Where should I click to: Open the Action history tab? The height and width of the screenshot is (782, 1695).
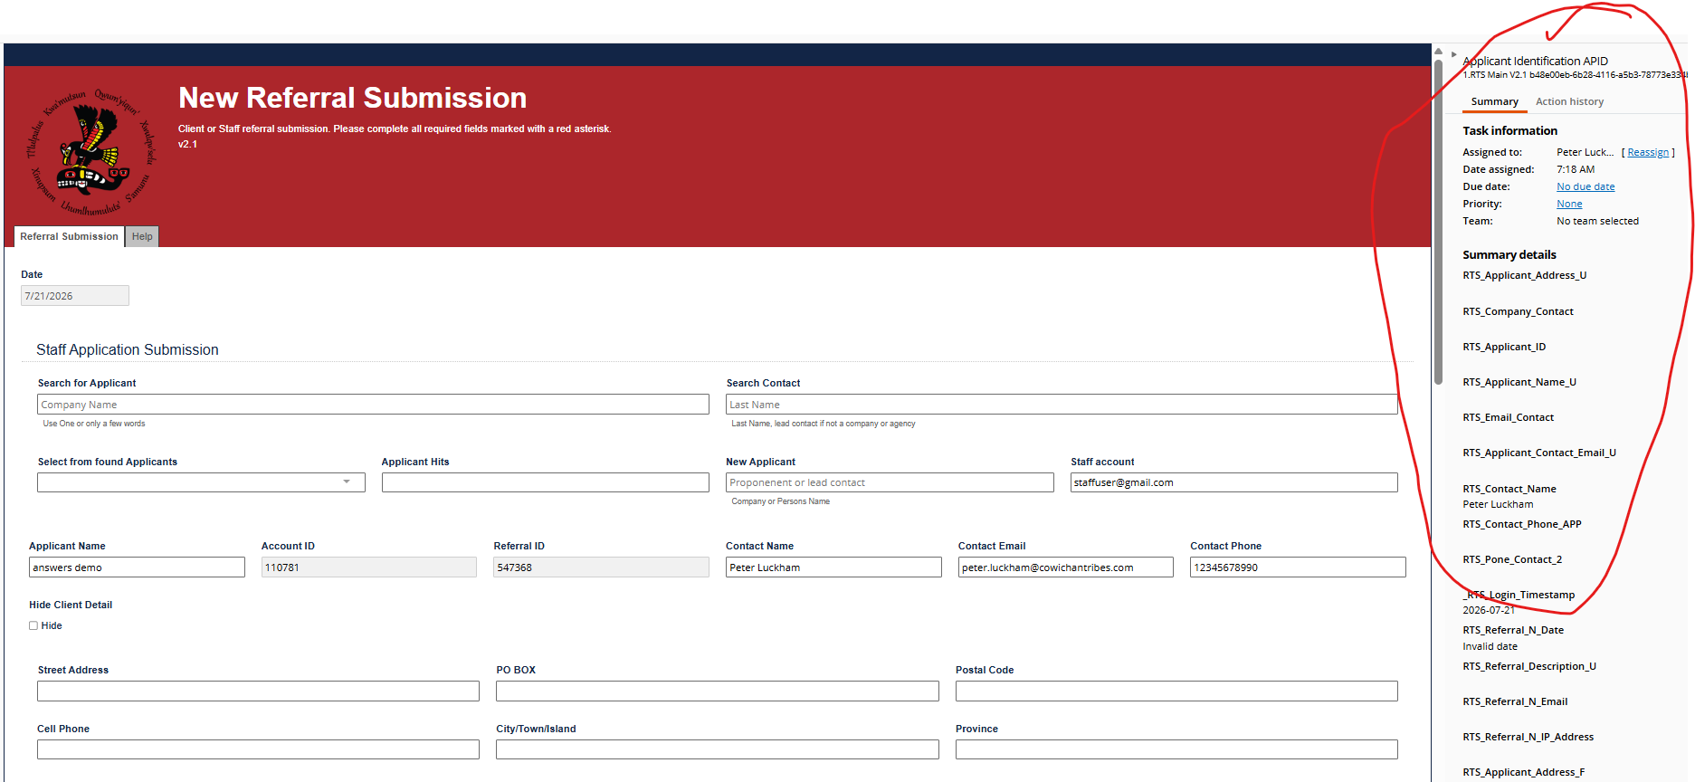1569,102
